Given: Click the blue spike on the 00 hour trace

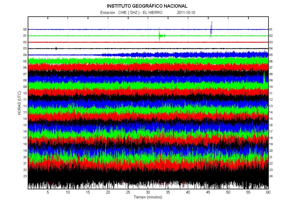Looking at the screenshot, I should [x=211, y=29].
